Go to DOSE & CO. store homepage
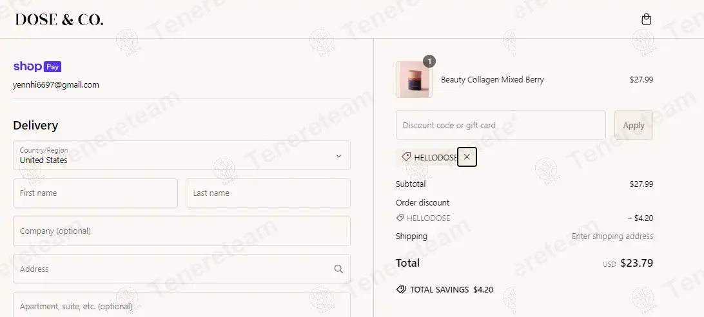This screenshot has height=317, width=704. pyautogui.click(x=59, y=20)
